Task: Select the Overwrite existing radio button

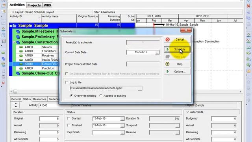Action: click(x=71, y=95)
